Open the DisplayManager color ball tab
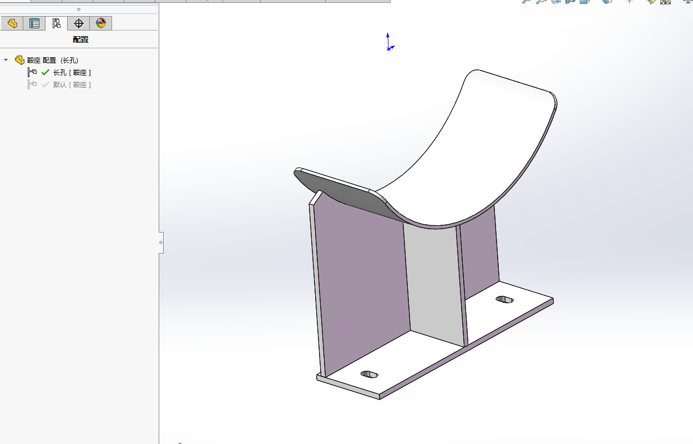Image resolution: width=693 pixels, height=444 pixels. (x=101, y=23)
